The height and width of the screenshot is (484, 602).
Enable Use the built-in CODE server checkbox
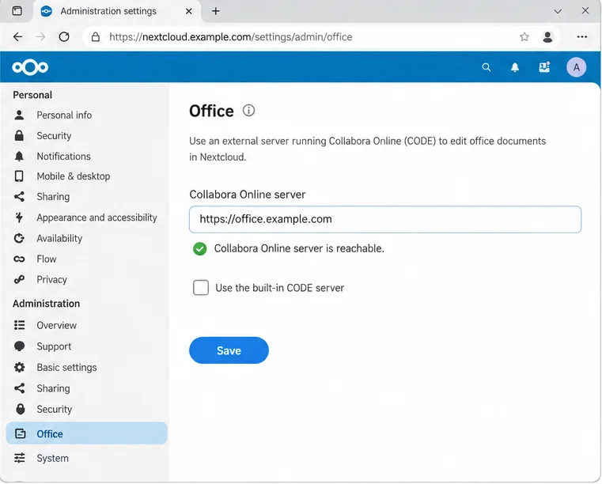tap(201, 288)
